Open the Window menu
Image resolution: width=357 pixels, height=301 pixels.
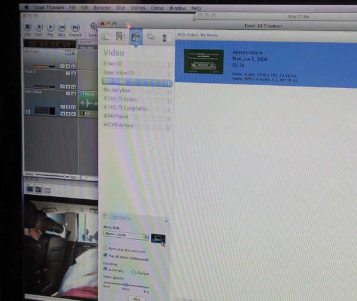[177, 8]
